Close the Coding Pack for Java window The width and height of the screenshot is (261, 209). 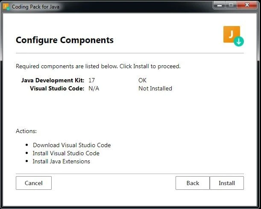point(247,5)
